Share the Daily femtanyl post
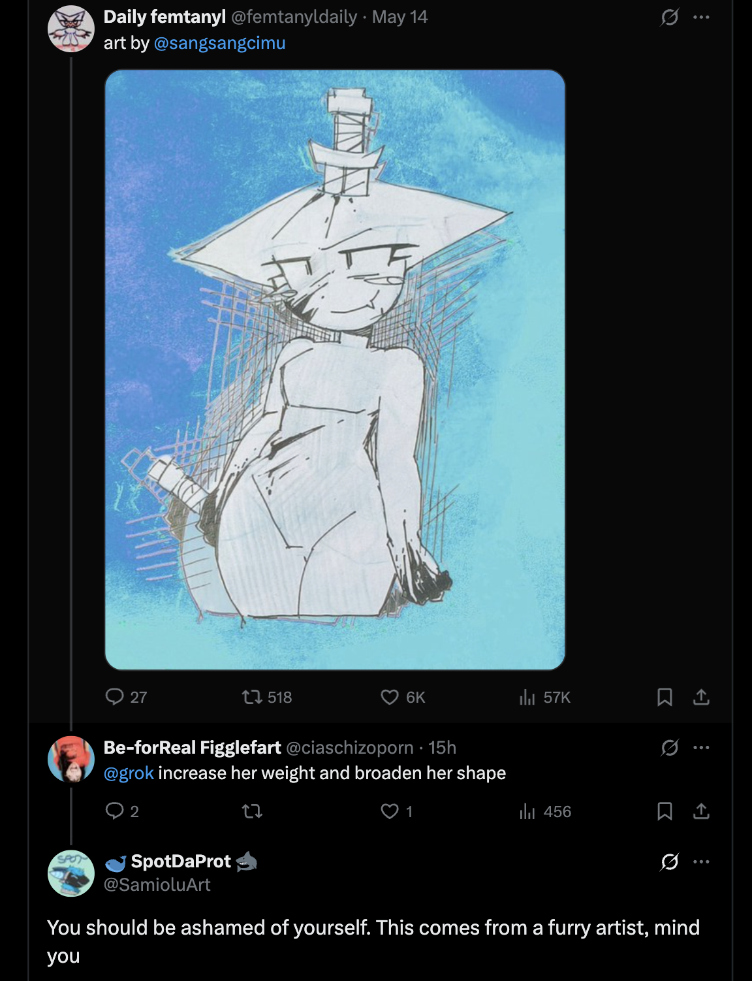 [x=701, y=697]
